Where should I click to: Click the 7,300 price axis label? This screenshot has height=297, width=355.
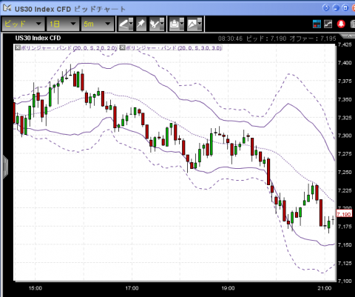pyautogui.click(x=345, y=136)
